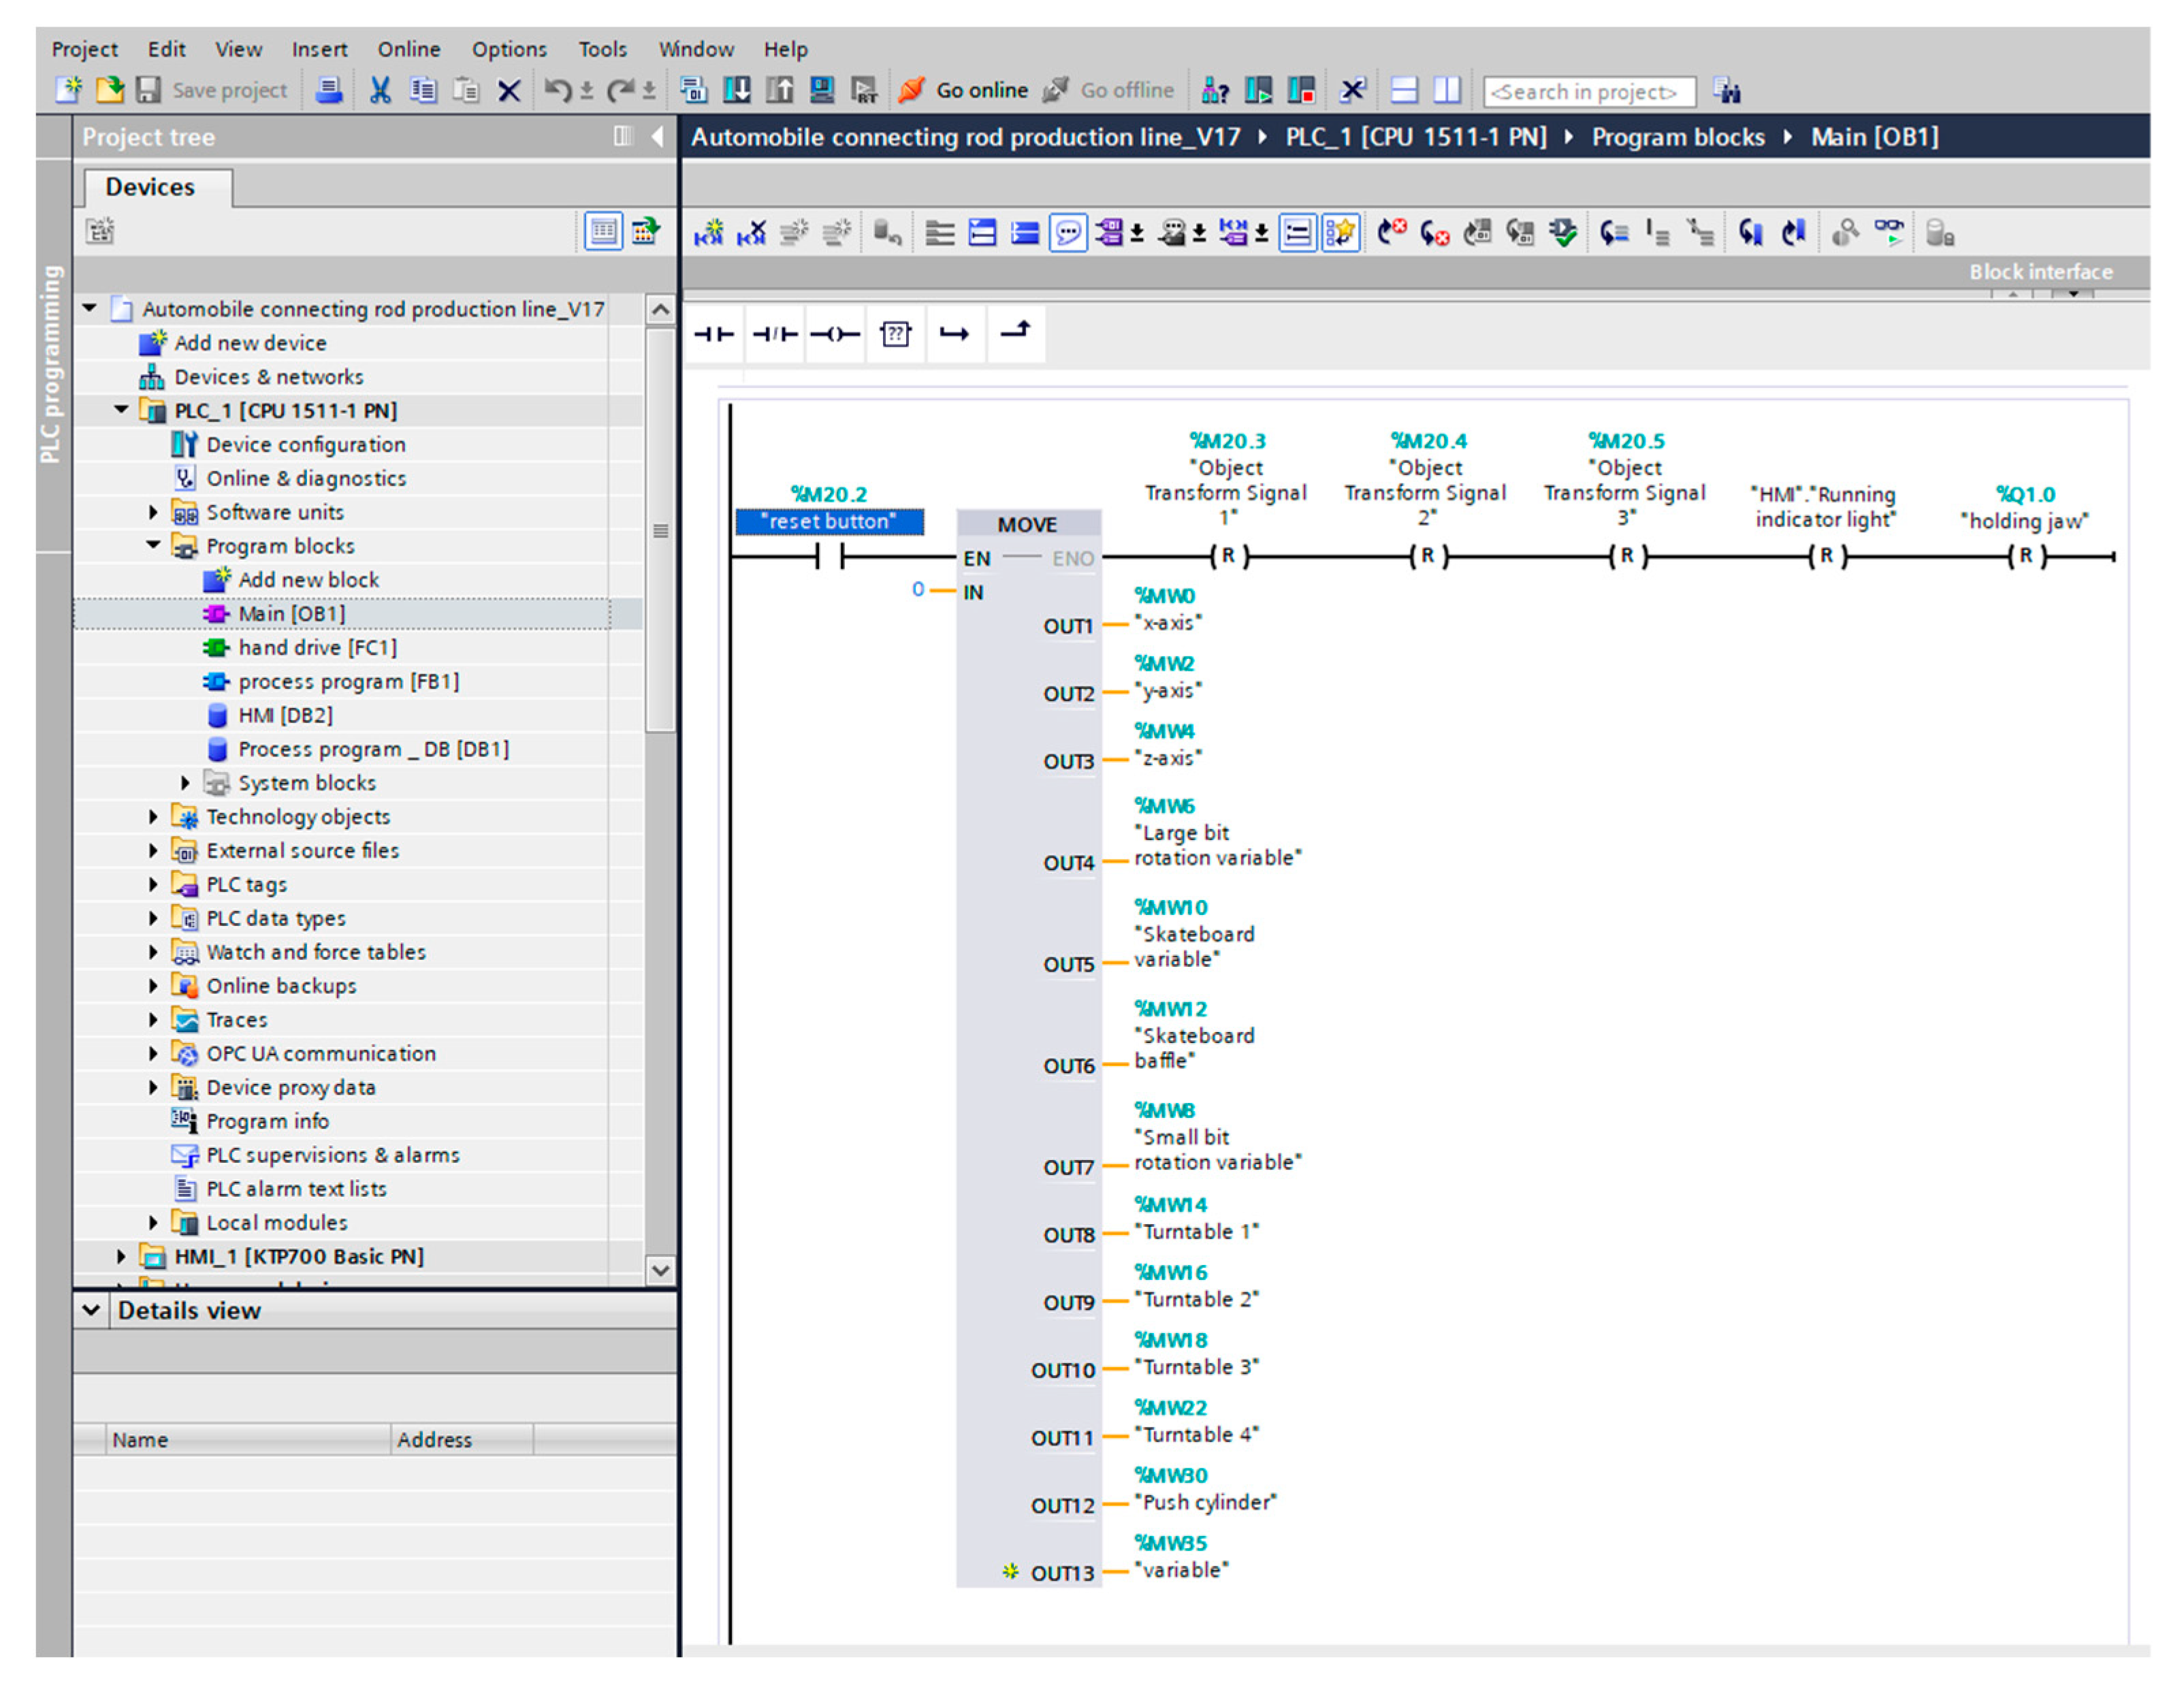The width and height of the screenshot is (2184, 1685).
Task: Click the project tree scroll down arrow
Action: tap(660, 1270)
